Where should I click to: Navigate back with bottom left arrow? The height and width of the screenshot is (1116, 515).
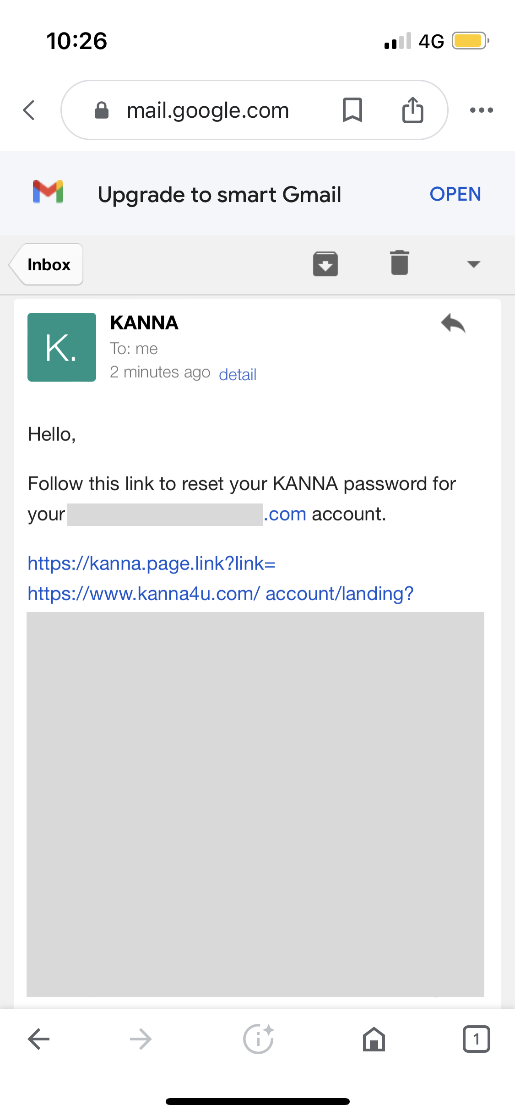tap(39, 1039)
